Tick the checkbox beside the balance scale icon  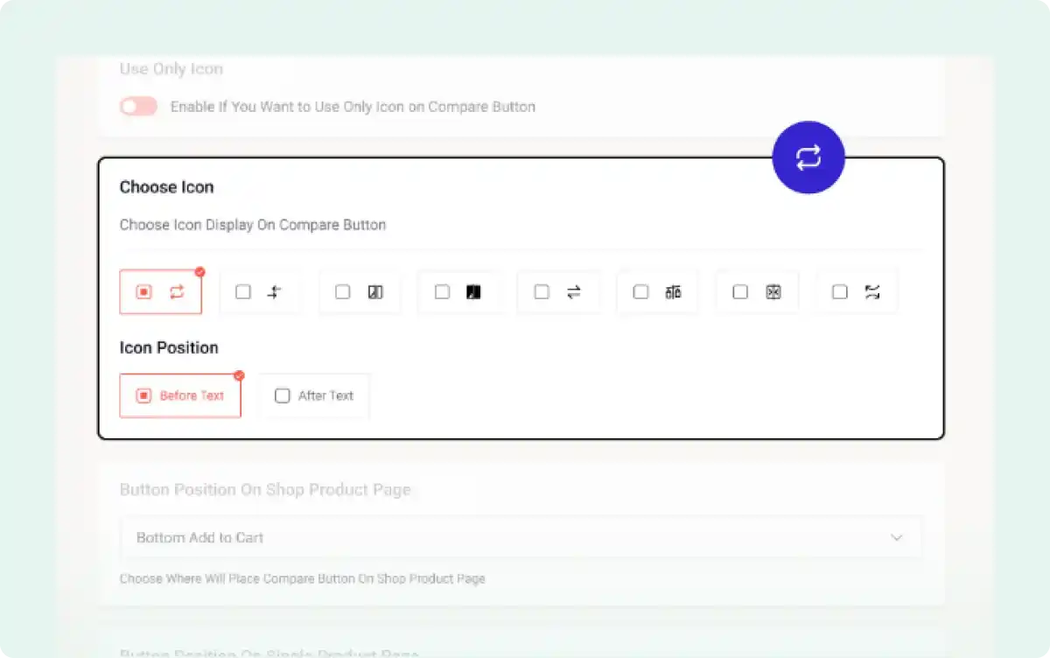640,292
